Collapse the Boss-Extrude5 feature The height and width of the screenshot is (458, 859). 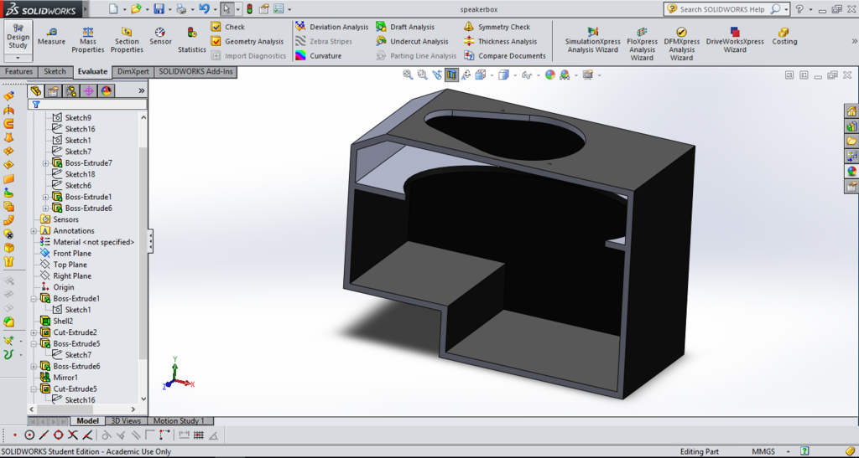(34, 344)
